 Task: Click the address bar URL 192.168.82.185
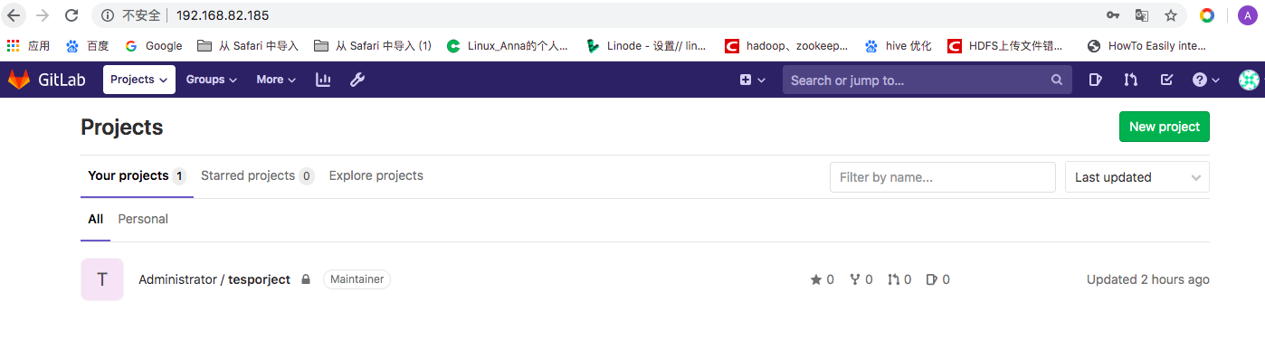pos(223,15)
